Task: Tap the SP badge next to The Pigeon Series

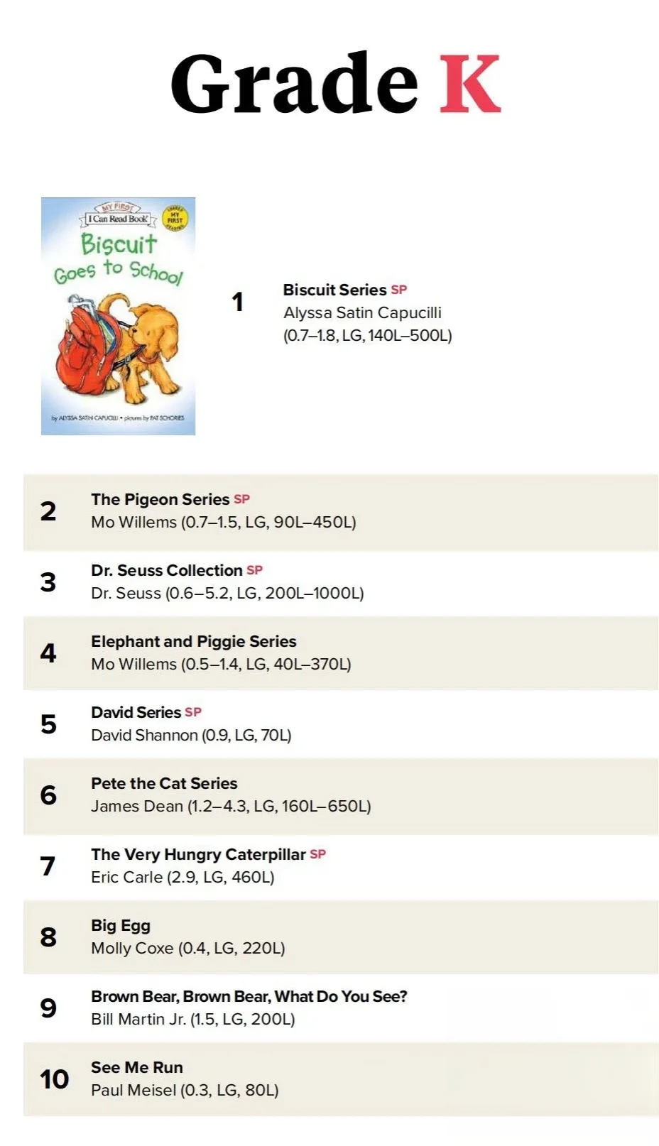Action: click(242, 499)
